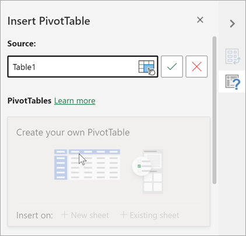Open the PivotTable help pane icon with question mark
This screenshot has height=236, width=246.
(233, 82)
